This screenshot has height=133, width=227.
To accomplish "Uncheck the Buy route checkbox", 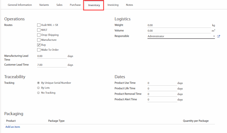I will (x=39, y=45).
